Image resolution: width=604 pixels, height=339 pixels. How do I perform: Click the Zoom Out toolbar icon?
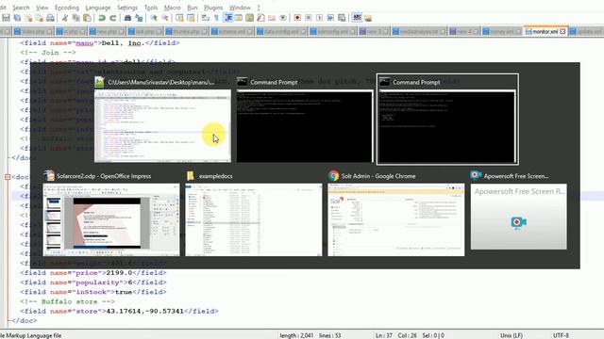(x=164, y=18)
